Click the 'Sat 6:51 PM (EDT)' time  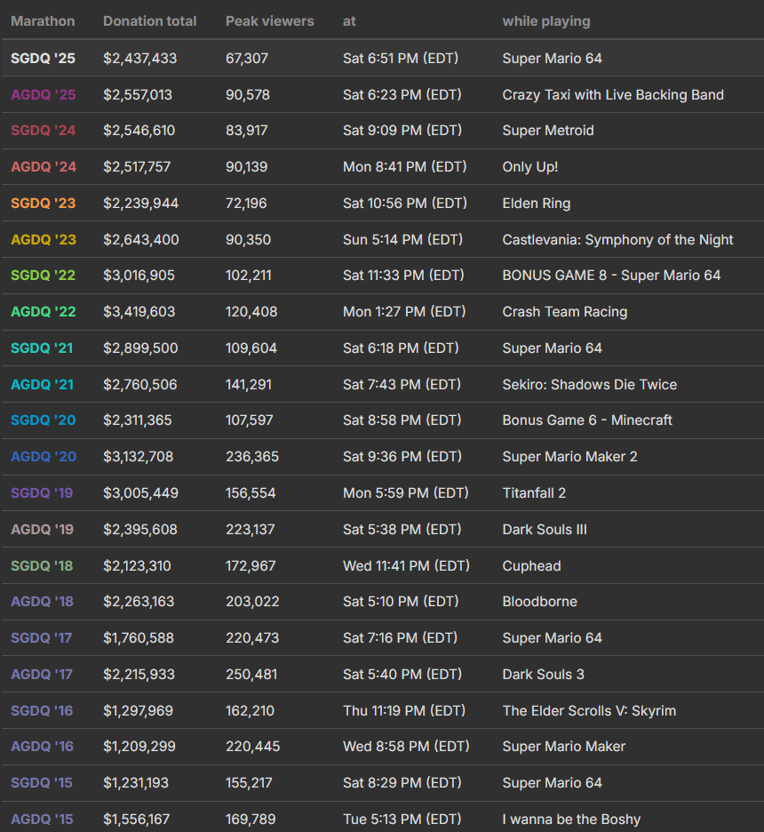pyautogui.click(x=401, y=59)
